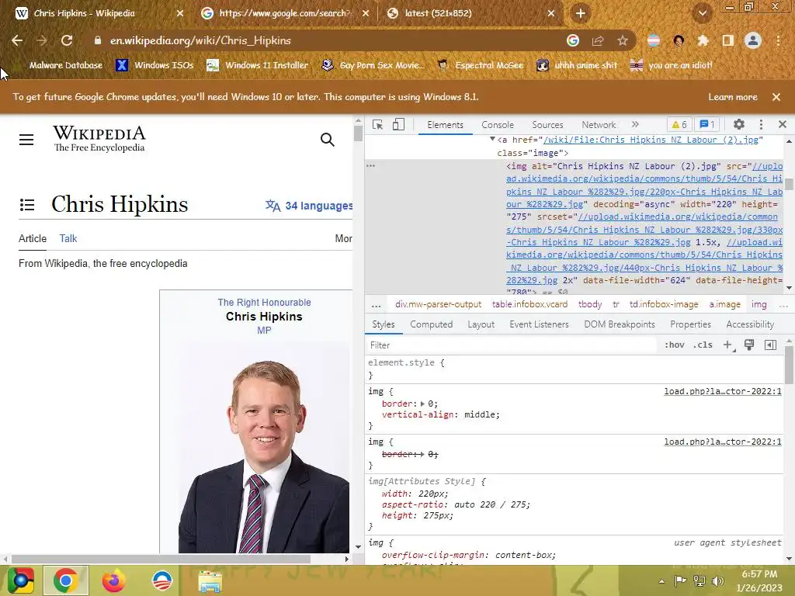Switch to the Console tab
795x596 pixels.
[x=498, y=125]
